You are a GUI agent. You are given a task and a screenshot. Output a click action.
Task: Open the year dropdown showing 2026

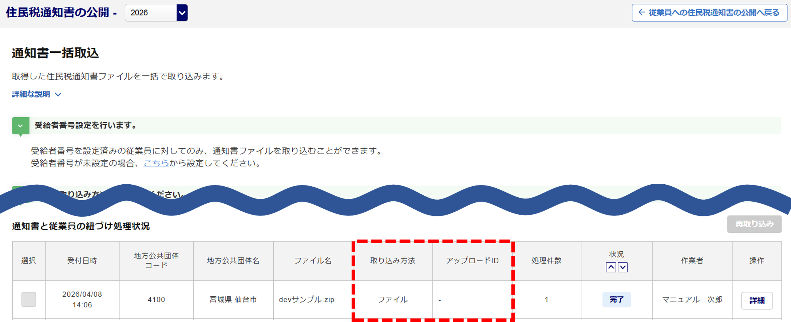[156, 13]
